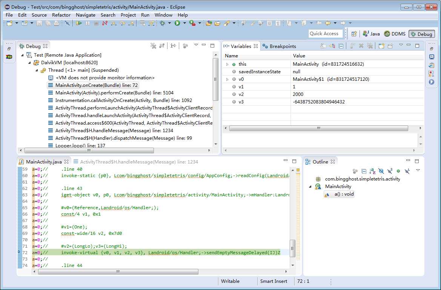Toggle Hide Static Members in Outline toolbar
This screenshot has height=290, width=441.
(390, 171)
